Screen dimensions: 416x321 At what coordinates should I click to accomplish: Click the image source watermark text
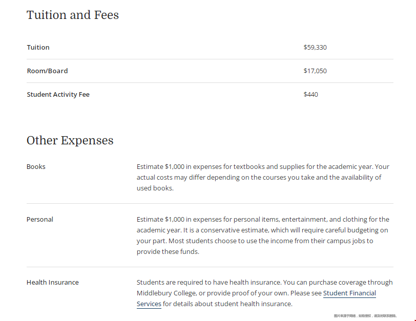pos(365,316)
